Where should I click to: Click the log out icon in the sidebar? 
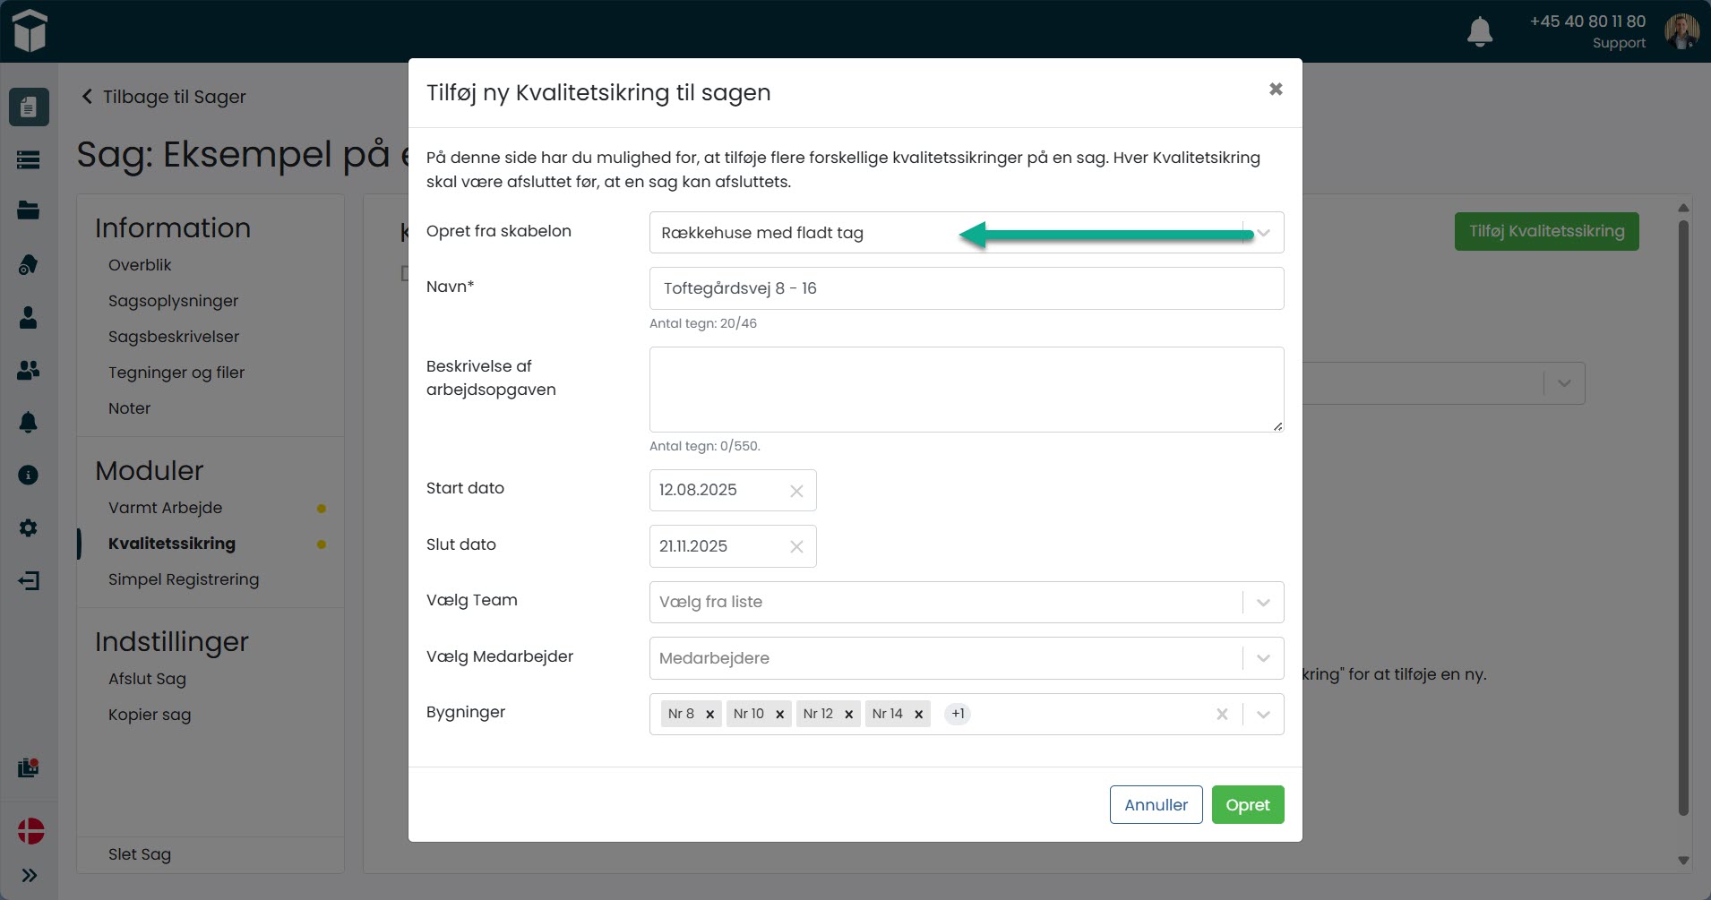tap(29, 581)
